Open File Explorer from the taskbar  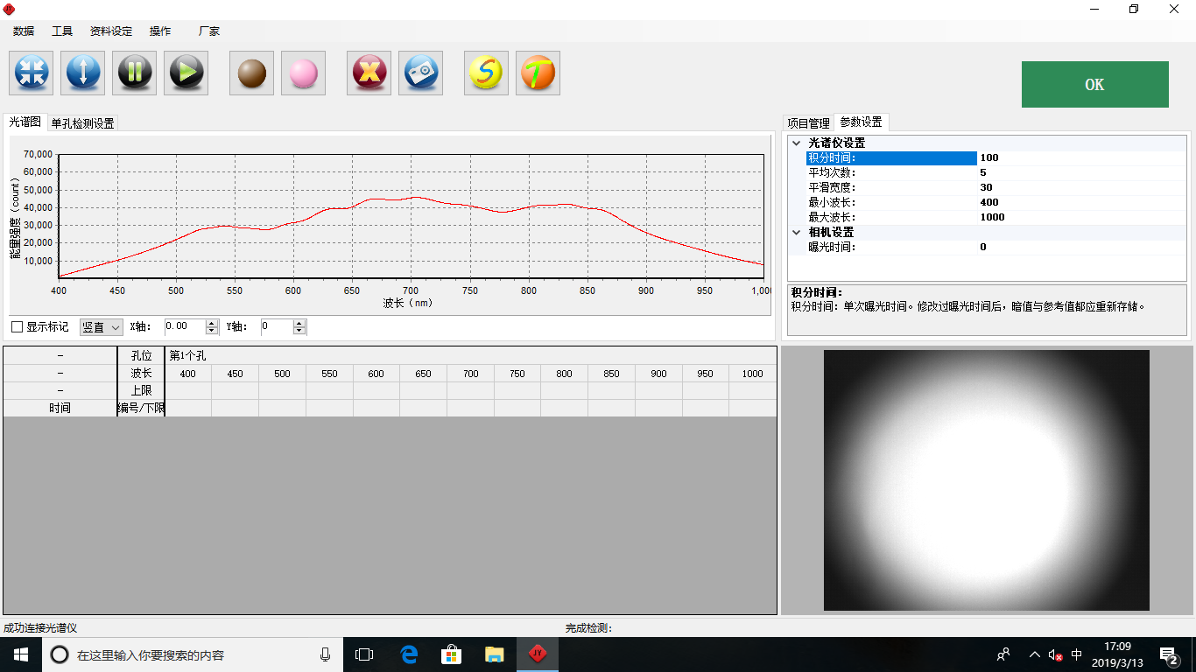point(495,654)
